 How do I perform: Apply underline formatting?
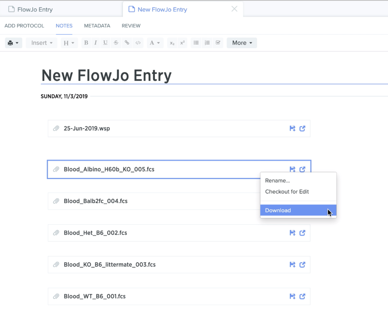click(x=105, y=43)
